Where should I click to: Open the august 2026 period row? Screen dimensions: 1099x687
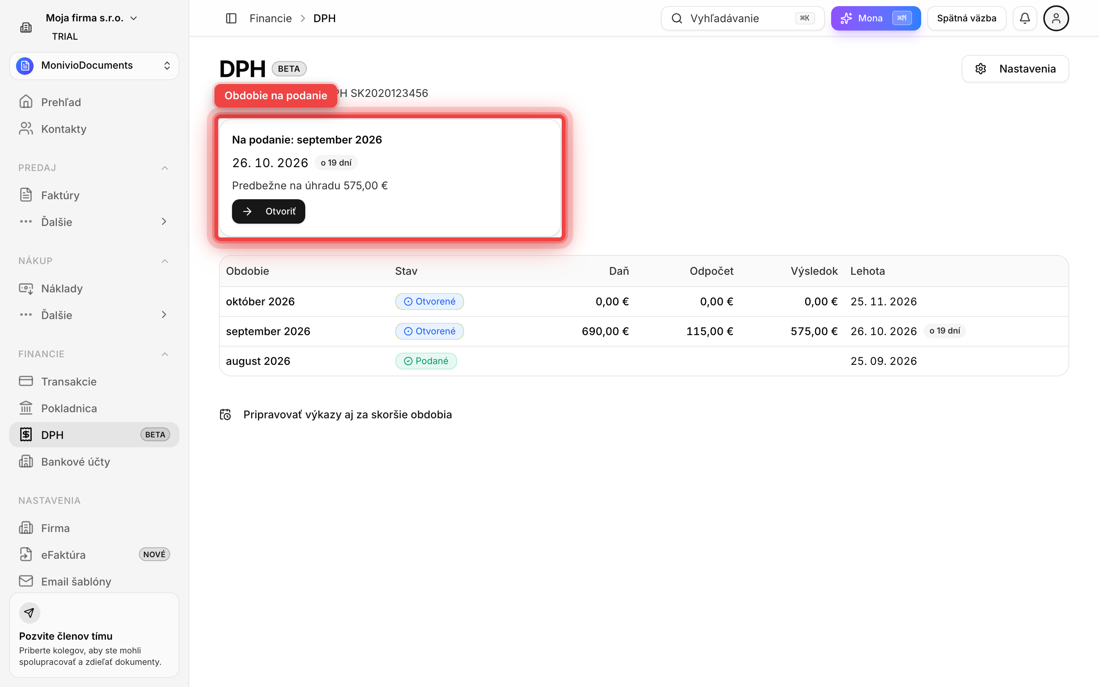click(x=644, y=361)
